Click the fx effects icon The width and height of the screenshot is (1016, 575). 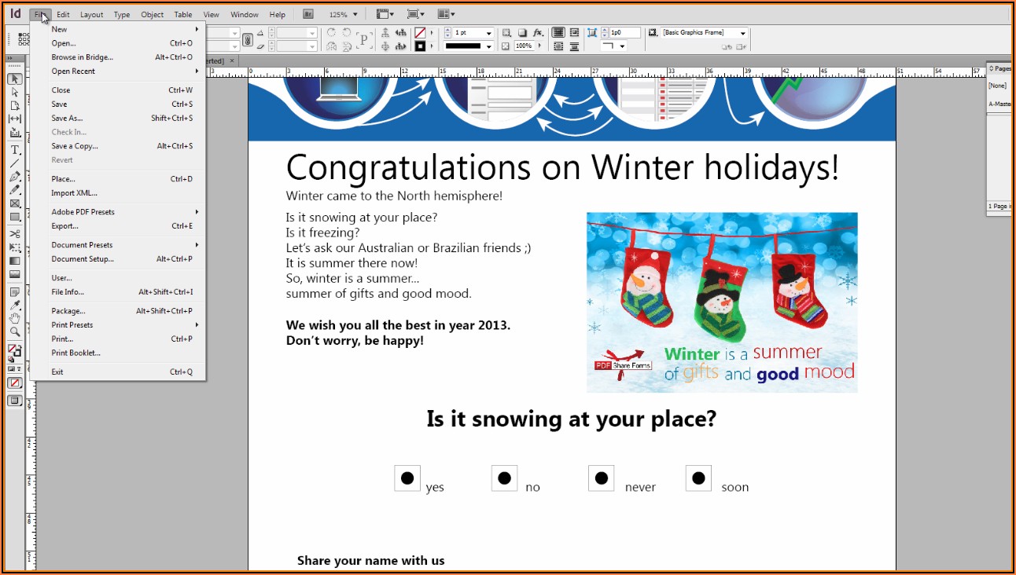pyautogui.click(x=538, y=33)
